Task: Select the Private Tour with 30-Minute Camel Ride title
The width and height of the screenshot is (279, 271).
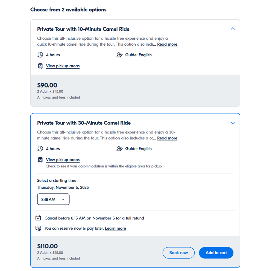Action: 84,123
